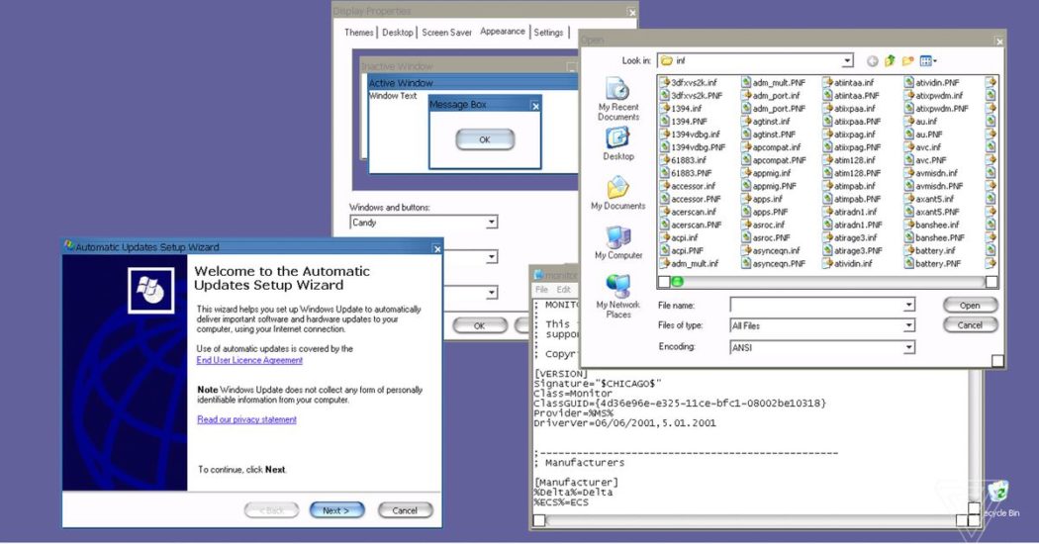Screen dimensions: 1039x544
Task: Open My Recent Documents in places bar
Action: [617, 98]
